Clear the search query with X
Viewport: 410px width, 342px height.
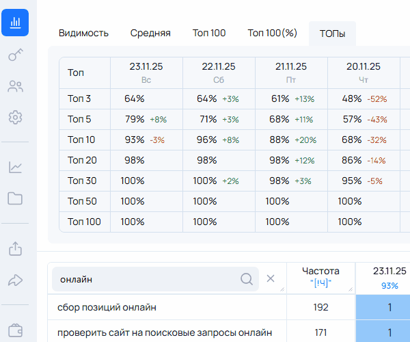tap(271, 278)
